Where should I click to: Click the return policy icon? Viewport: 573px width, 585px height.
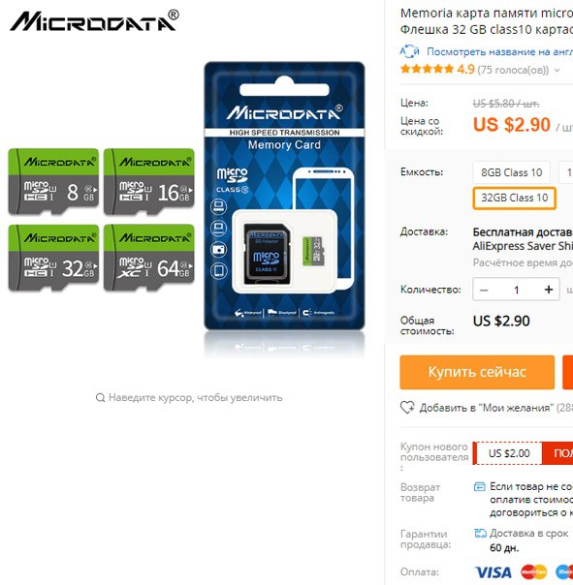point(479,487)
